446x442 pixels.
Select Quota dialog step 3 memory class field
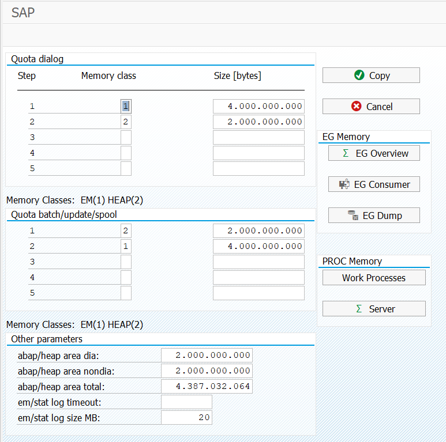click(126, 138)
